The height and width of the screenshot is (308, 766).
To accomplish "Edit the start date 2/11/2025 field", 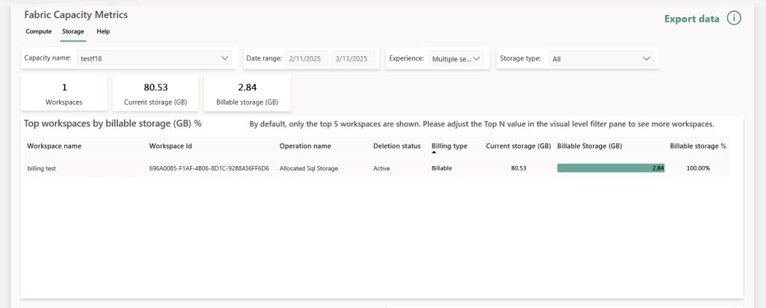I will coord(306,58).
